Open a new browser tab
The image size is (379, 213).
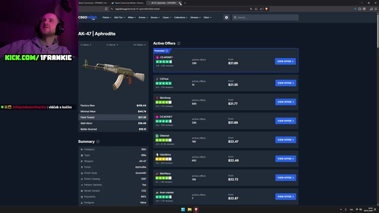(x=185, y=3)
